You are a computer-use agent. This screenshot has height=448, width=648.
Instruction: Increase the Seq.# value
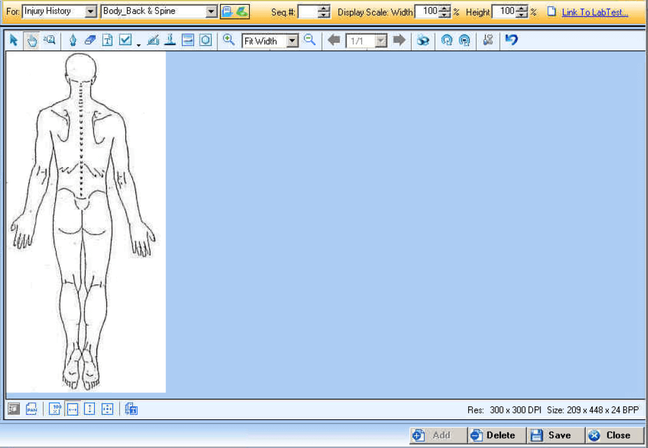coord(325,9)
